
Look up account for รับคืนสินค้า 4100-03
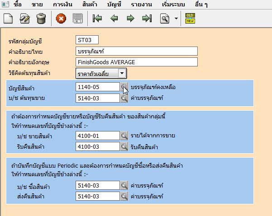pos(124,146)
